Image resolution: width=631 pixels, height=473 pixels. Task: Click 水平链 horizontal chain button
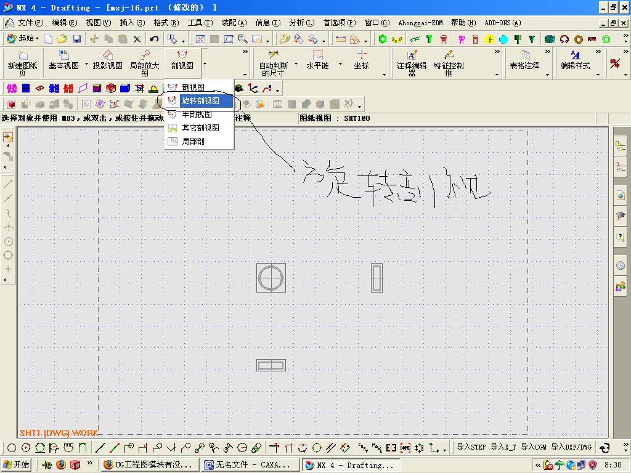317,60
